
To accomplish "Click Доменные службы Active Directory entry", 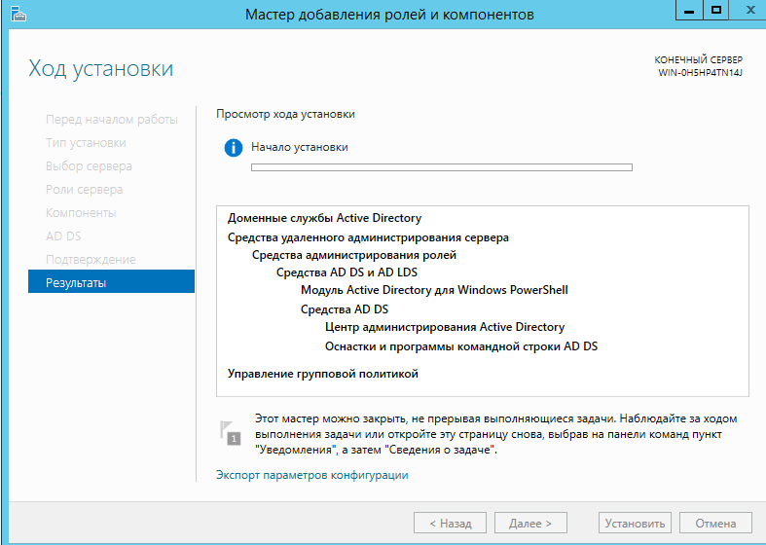I will pos(324,218).
